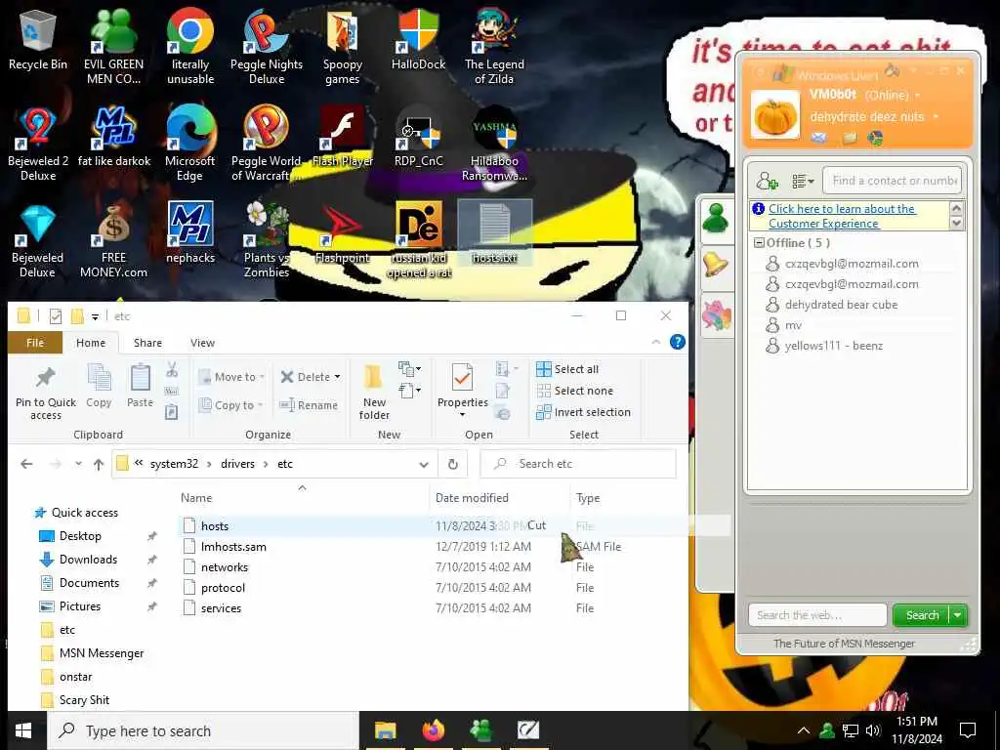This screenshot has width=1000, height=750.
Task: Click the Paste button in ribbon
Action: (140, 386)
